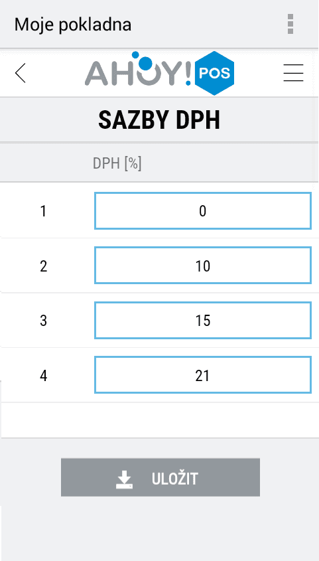Open the hamburger menu icon
The width and height of the screenshot is (319, 561).
click(293, 73)
